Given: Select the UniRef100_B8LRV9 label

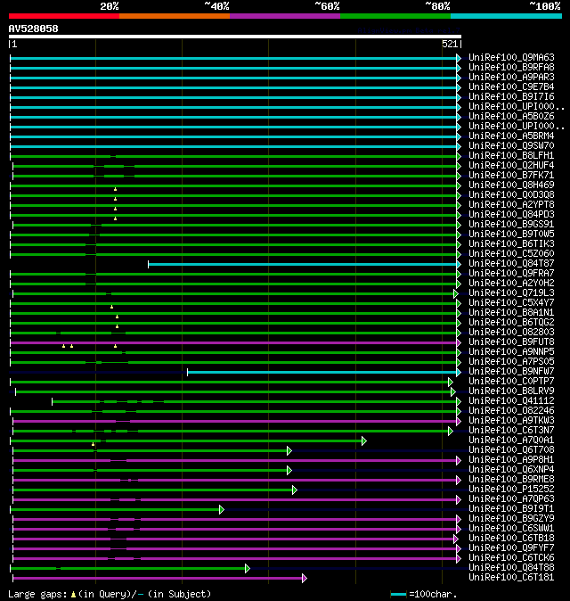Looking at the screenshot, I should tap(511, 391).
